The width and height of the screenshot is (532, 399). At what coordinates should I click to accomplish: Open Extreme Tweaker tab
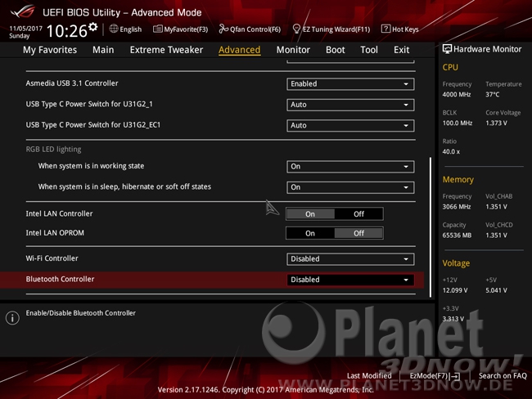[166, 50]
